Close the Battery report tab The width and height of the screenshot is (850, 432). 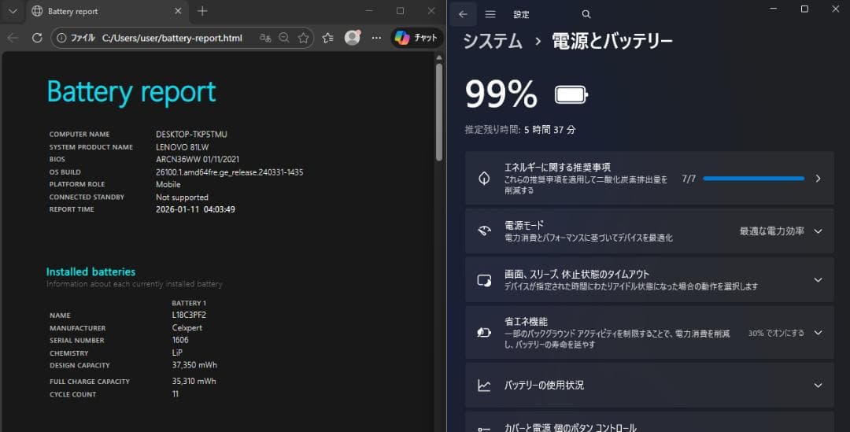click(178, 11)
